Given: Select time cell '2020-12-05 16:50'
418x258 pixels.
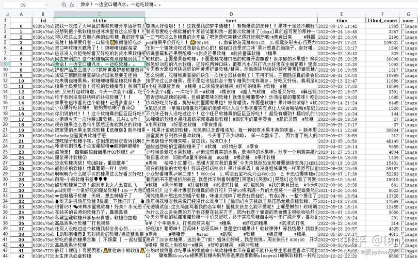Looking at the screenshot, I should pos(342,141).
